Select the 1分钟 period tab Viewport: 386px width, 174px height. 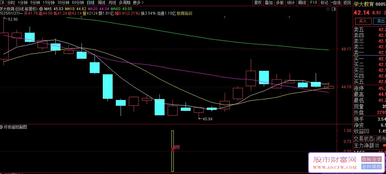[22, 3]
